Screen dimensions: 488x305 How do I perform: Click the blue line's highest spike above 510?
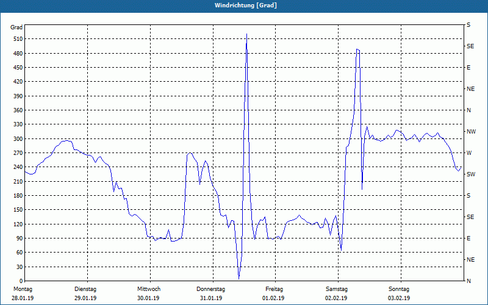246,34
